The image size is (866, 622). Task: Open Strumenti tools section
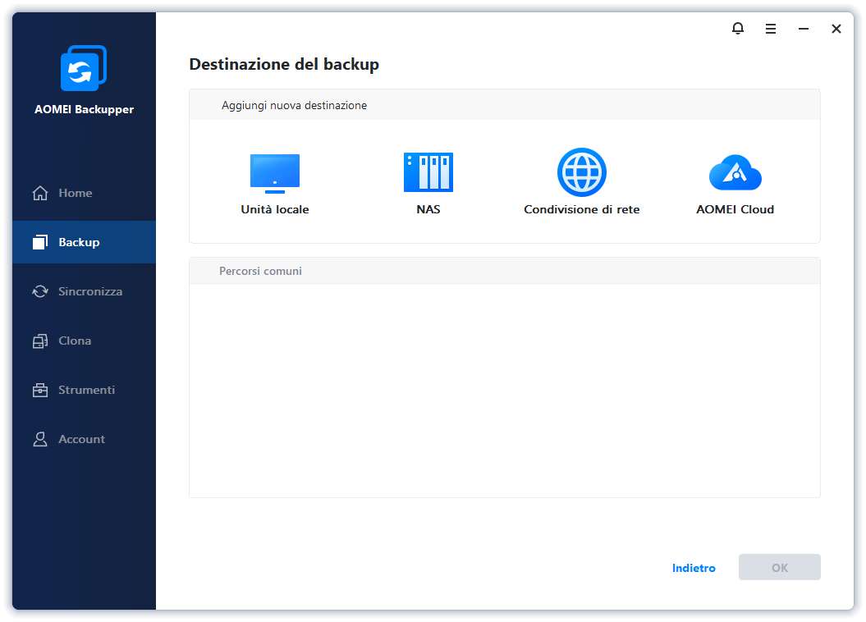(86, 390)
